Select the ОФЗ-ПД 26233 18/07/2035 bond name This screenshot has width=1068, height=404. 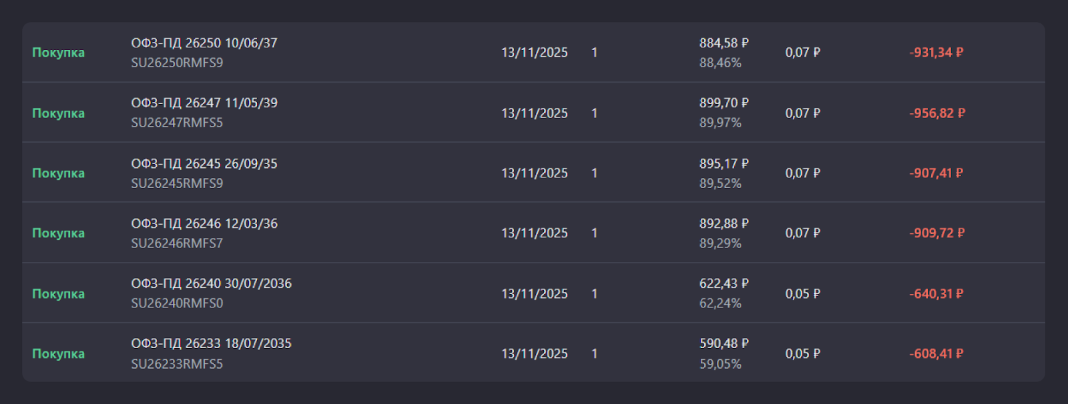click(212, 344)
